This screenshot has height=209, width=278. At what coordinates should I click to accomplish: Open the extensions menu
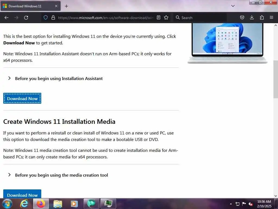262,18
